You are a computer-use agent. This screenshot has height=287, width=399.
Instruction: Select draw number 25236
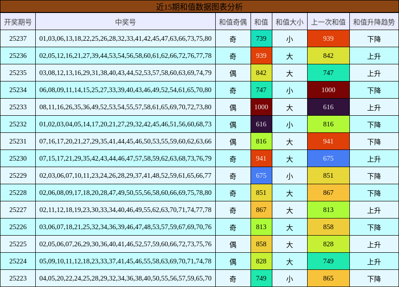18,56
